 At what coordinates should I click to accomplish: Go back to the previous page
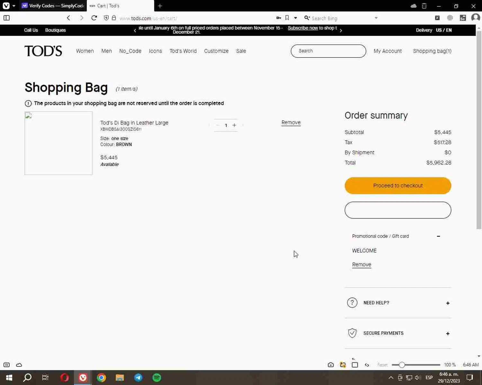click(x=68, y=18)
